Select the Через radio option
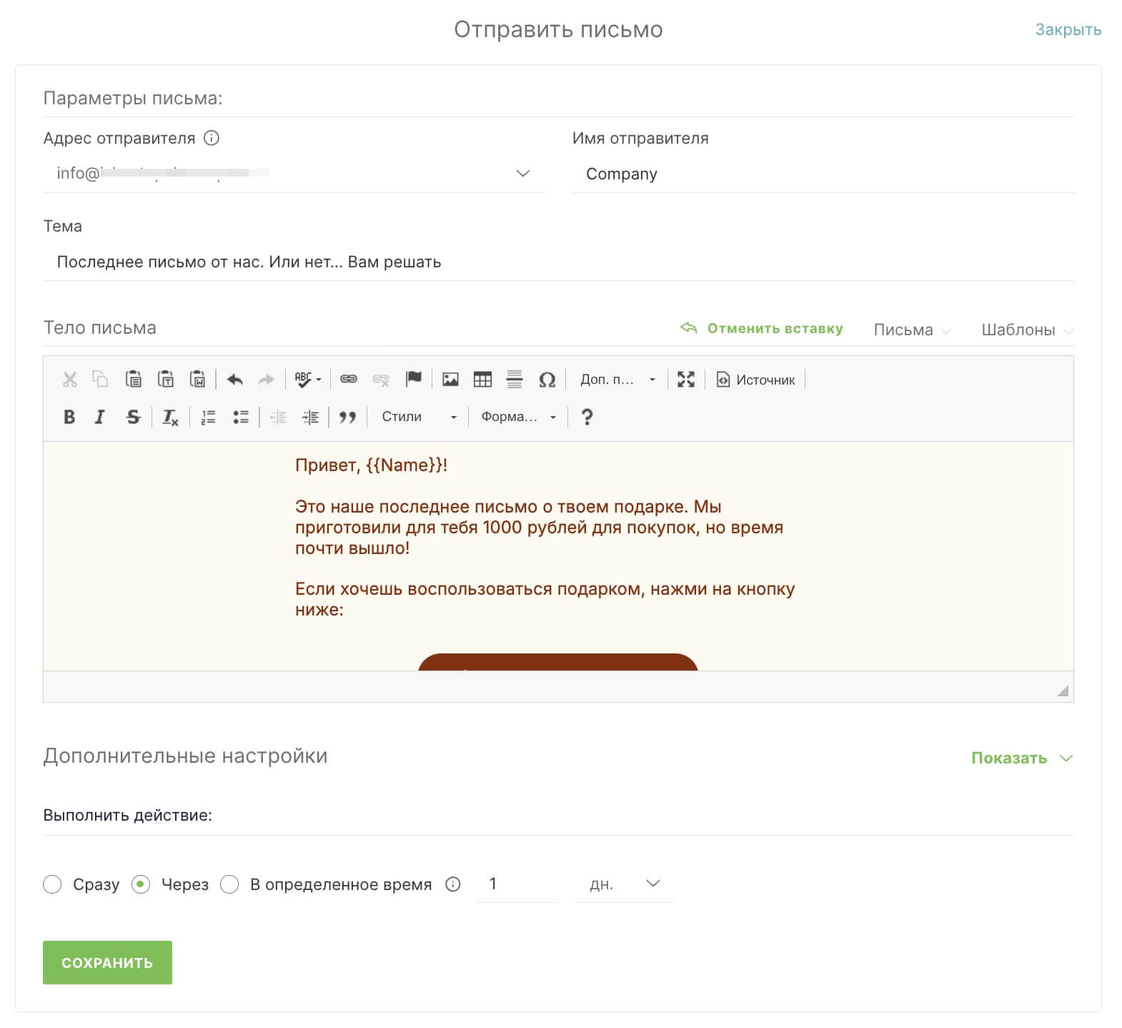 point(141,884)
